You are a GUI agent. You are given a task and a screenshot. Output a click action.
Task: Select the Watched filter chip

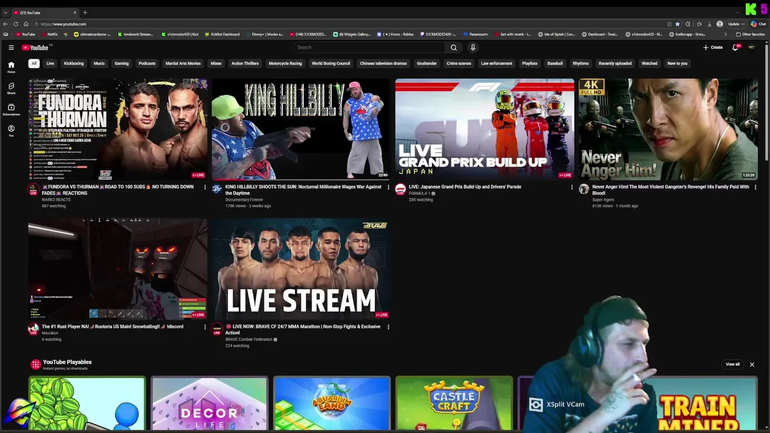point(650,63)
